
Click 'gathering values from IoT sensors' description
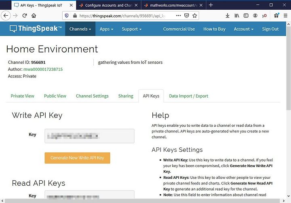[130, 62]
